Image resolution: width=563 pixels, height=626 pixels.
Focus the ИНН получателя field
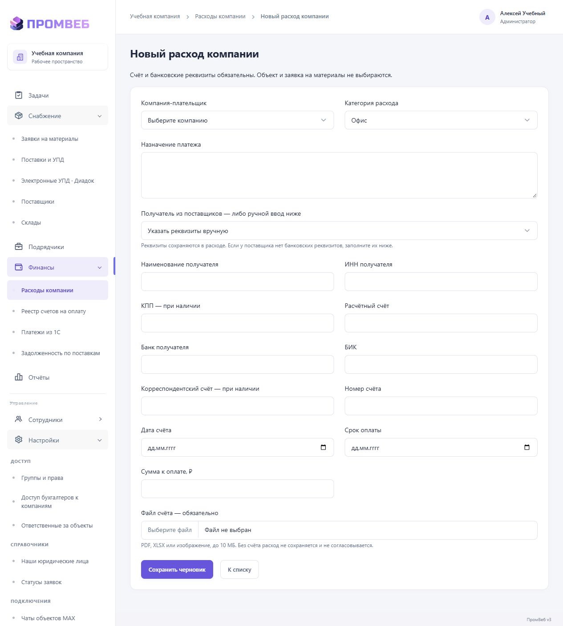tap(441, 282)
